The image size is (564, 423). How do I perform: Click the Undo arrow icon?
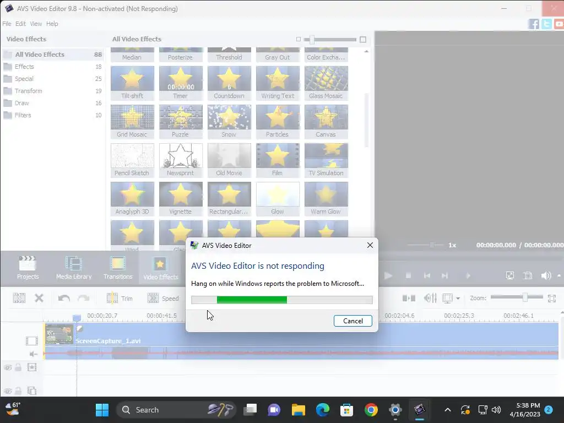click(x=64, y=298)
